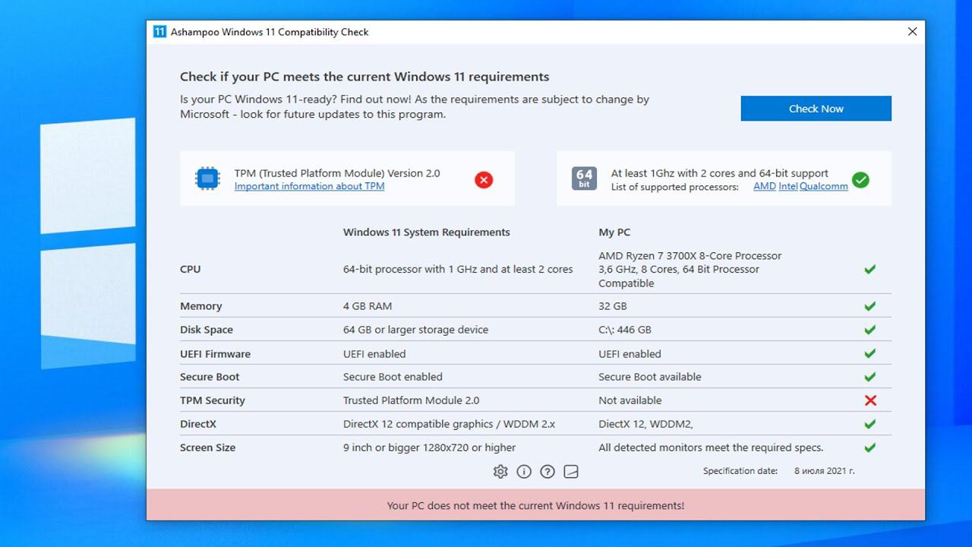Screen dimensions: 972x547
Task: Open the Intel supported processors link
Action: pyautogui.click(x=787, y=186)
